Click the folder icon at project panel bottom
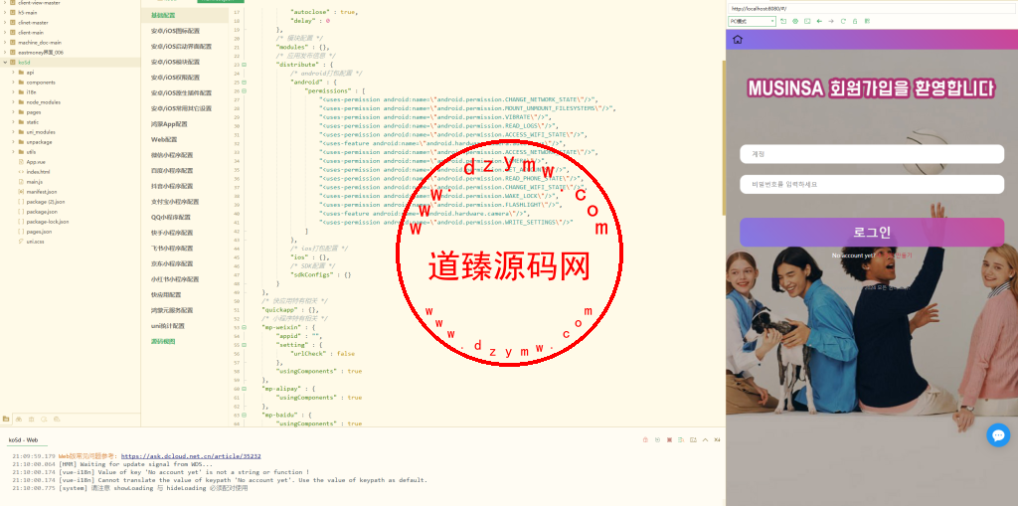Viewport: 1018px width, 506px height. click(x=6, y=419)
